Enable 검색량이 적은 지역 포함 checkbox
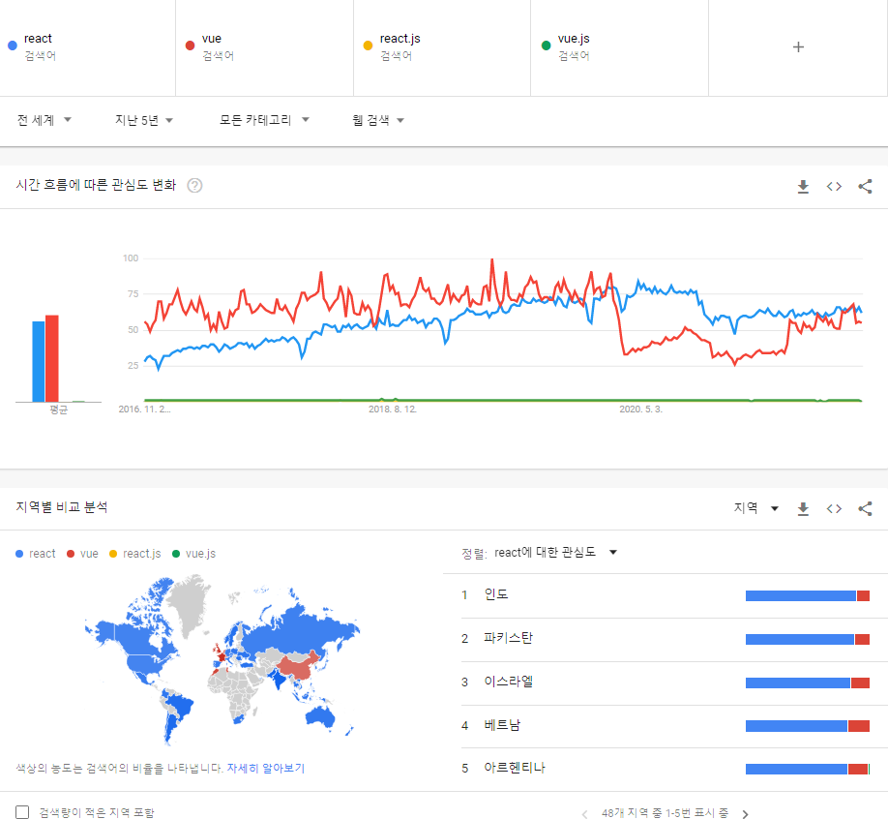The image size is (888, 819). click(22, 812)
